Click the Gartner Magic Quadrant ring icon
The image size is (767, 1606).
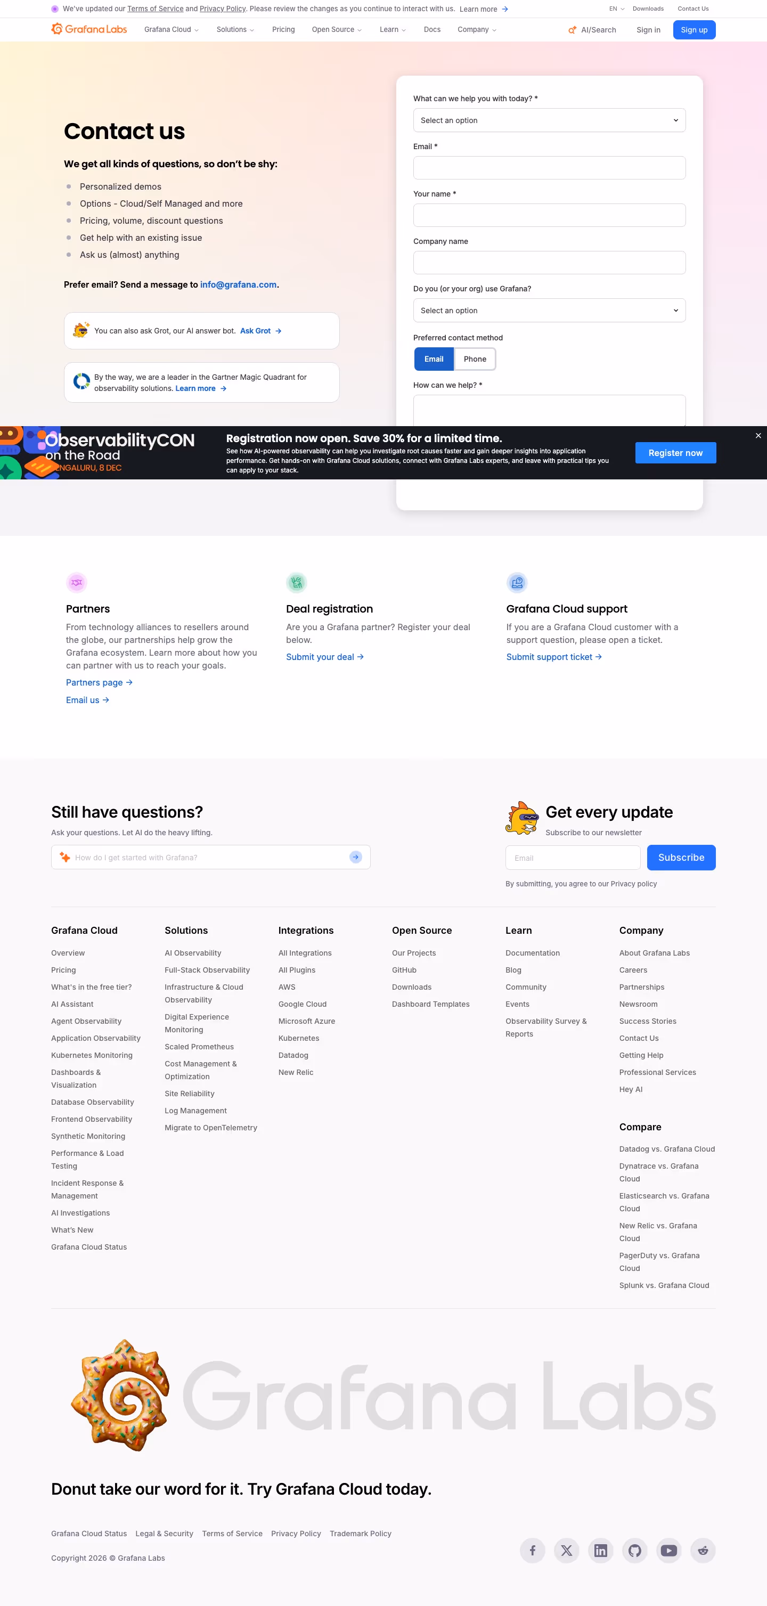(x=81, y=381)
